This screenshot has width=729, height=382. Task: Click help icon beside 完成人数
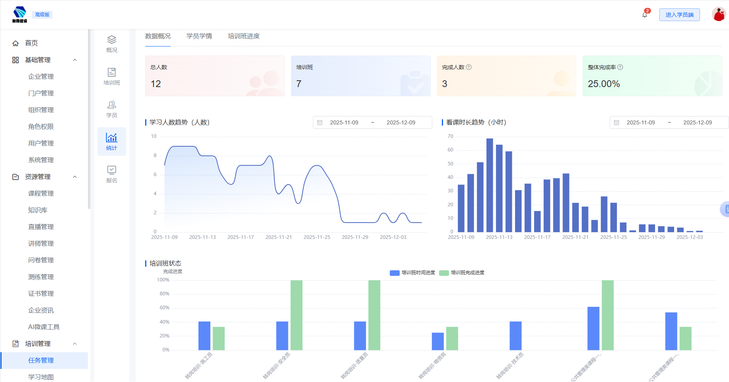[x=469, y=67]
